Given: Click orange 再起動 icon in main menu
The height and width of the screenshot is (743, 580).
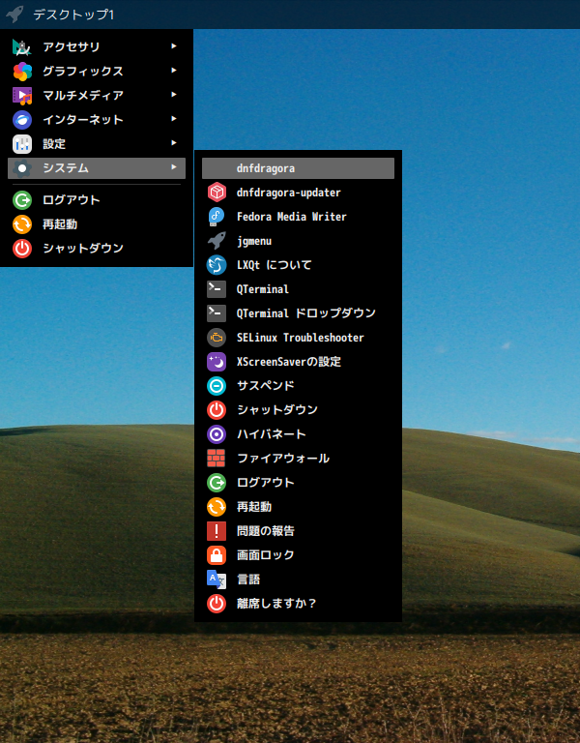Looking at the screenshot, I should click(x=22, y=224).
